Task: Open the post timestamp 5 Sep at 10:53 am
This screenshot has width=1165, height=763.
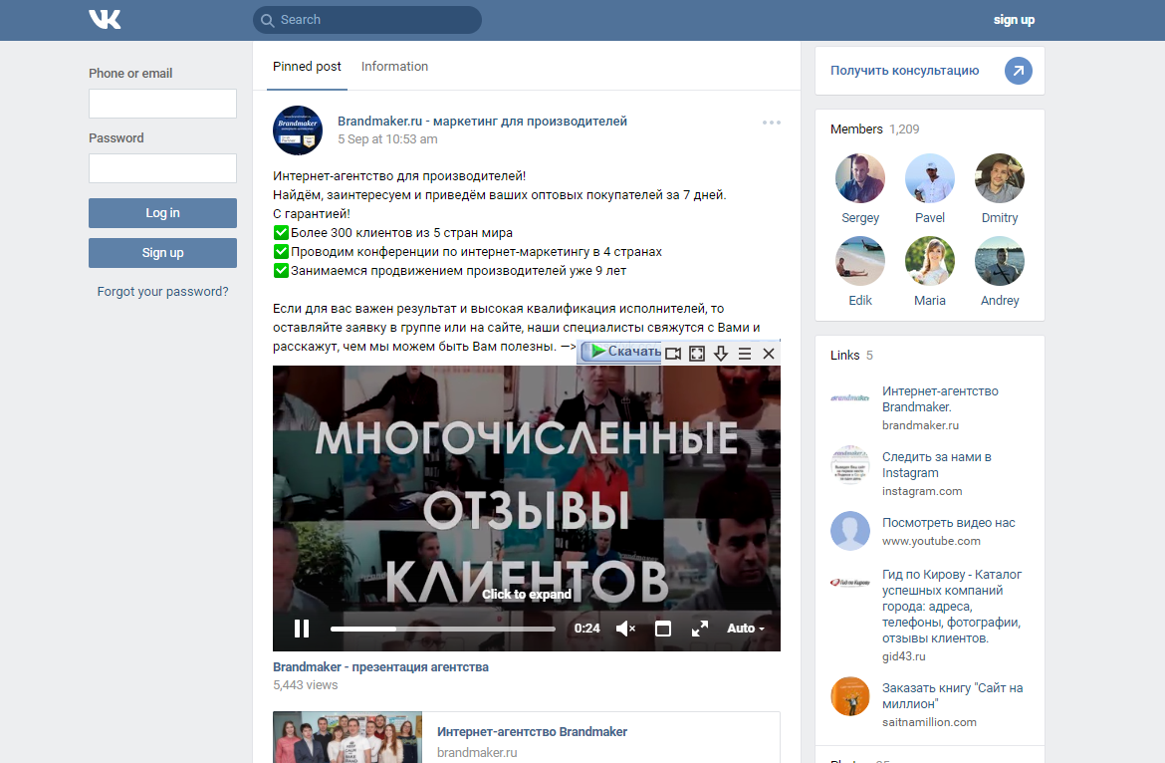Action: click(x=387, y=139)
